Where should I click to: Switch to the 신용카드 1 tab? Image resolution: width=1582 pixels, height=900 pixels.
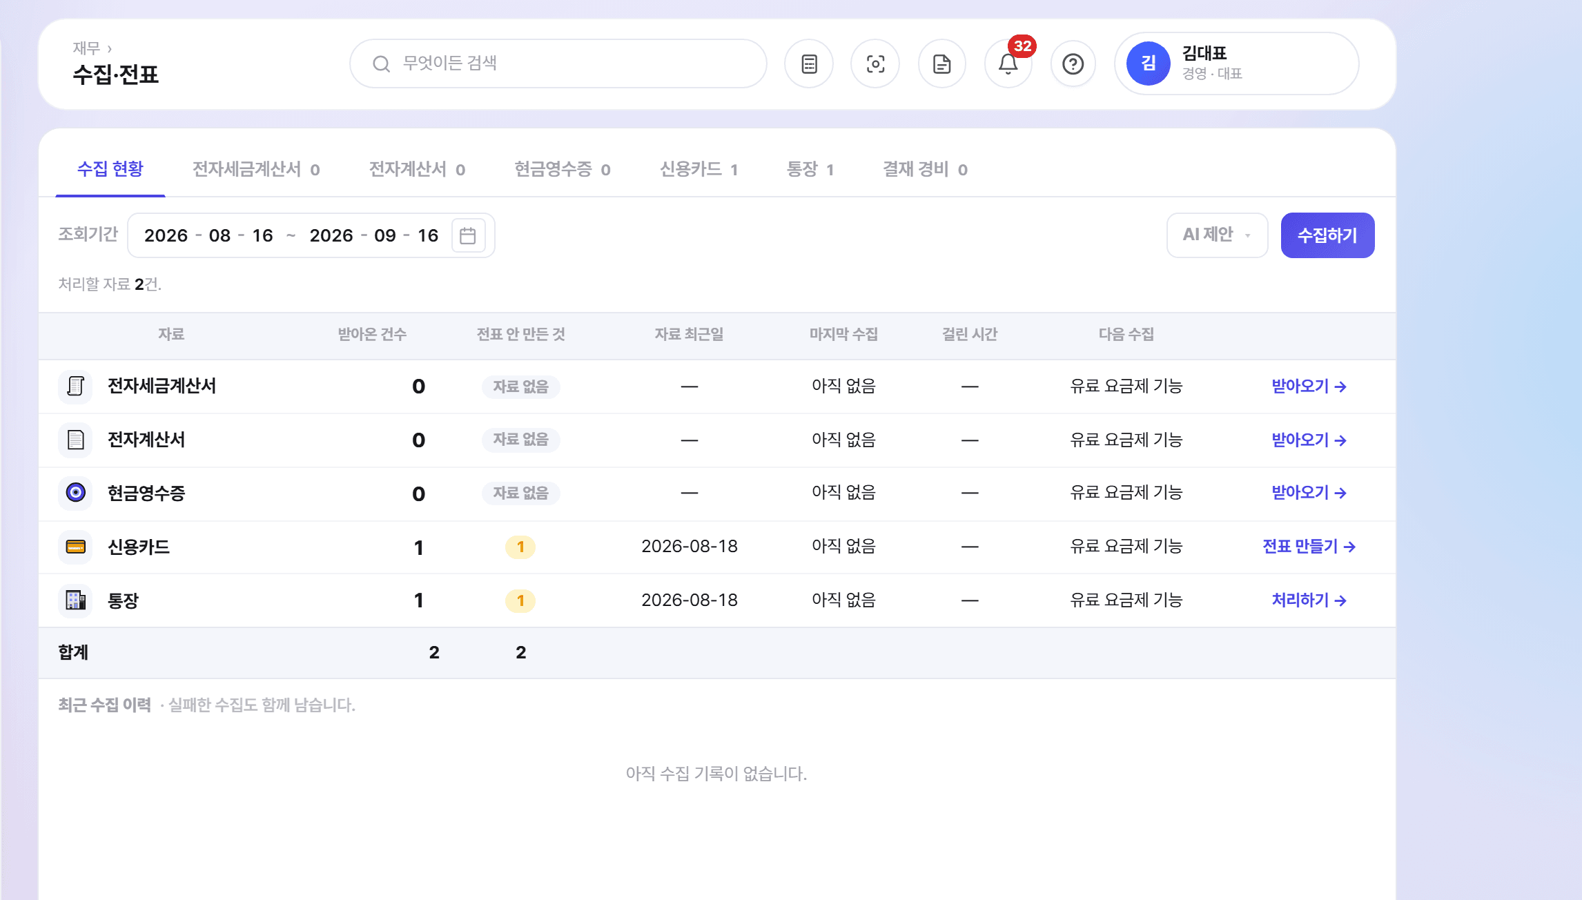[699, 169]
